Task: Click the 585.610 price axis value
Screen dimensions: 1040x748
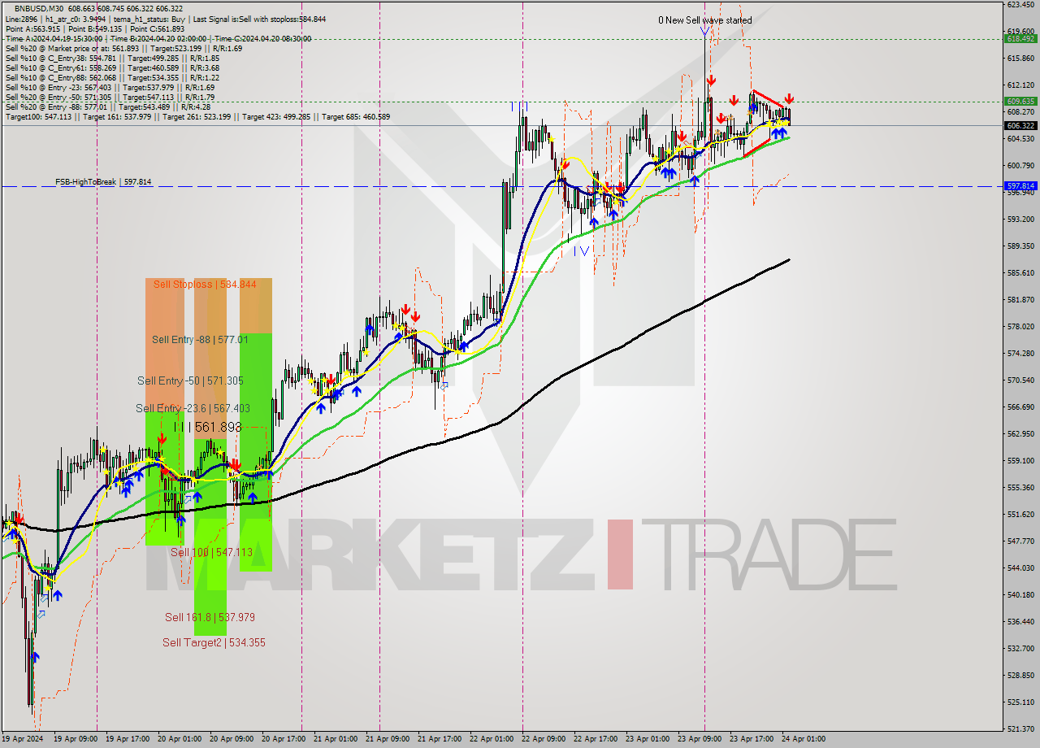Action: 1020,272
